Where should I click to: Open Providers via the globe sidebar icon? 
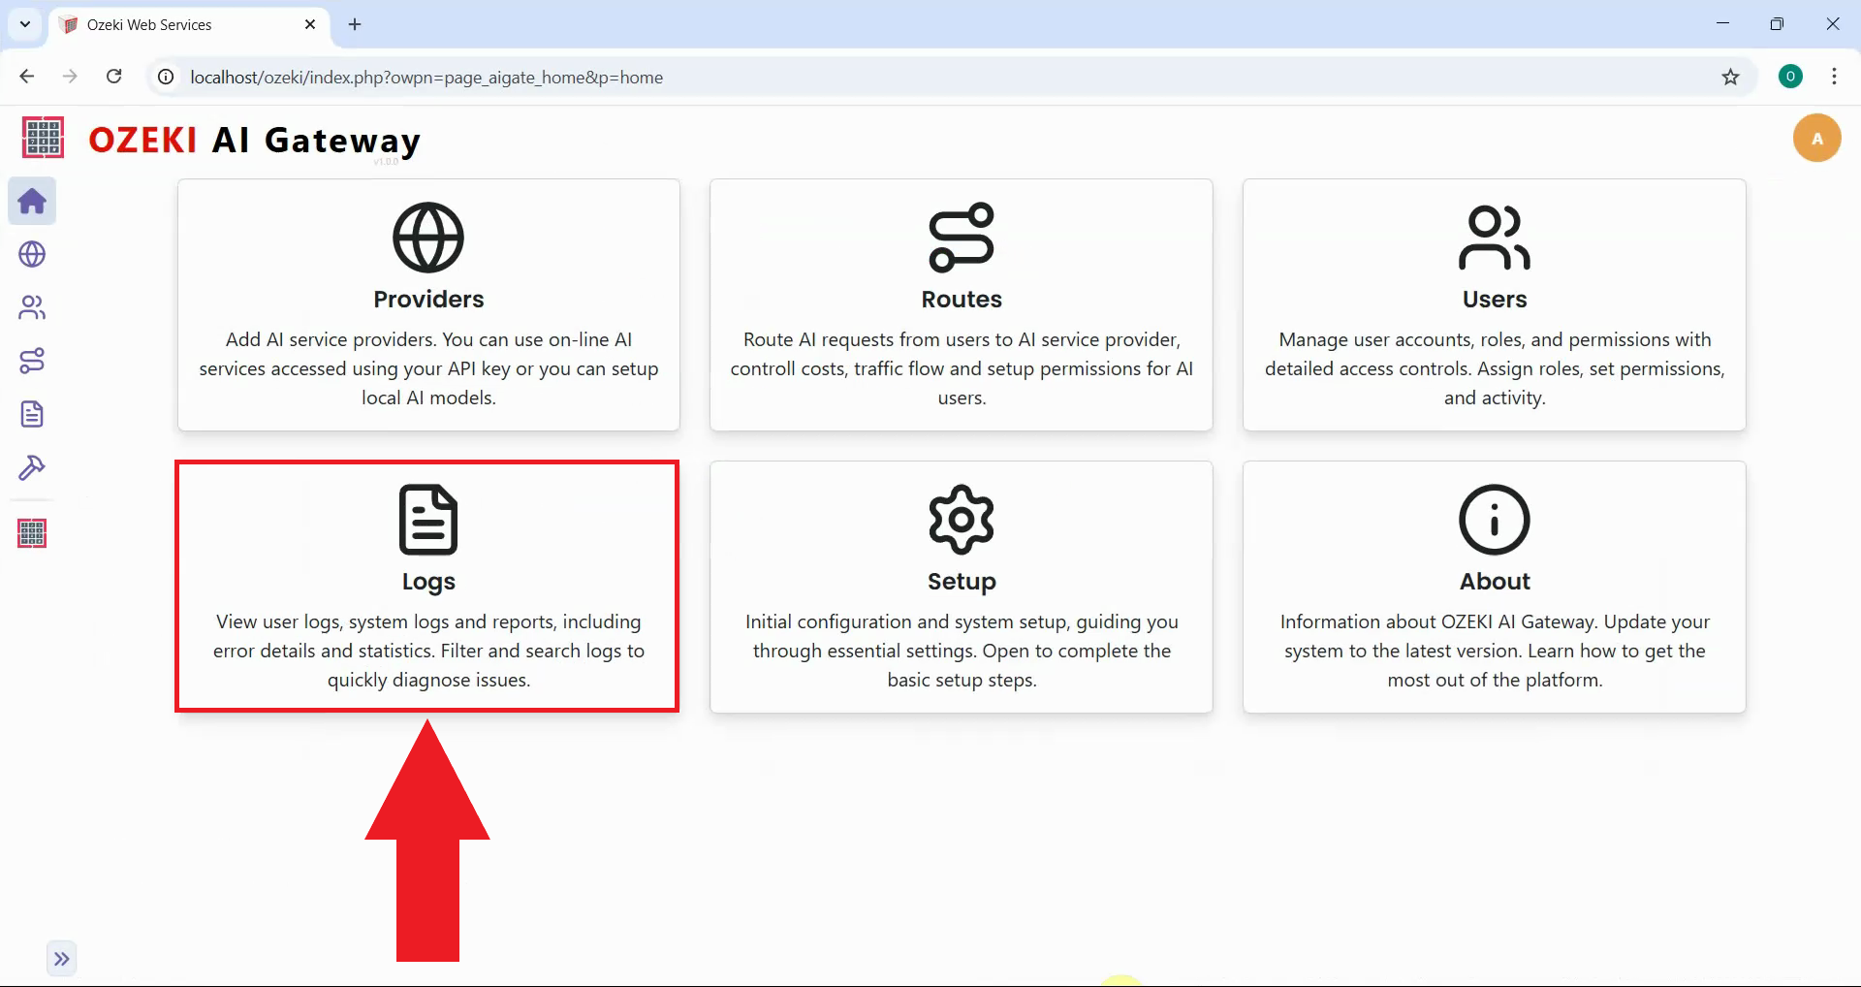coord(32,254)
